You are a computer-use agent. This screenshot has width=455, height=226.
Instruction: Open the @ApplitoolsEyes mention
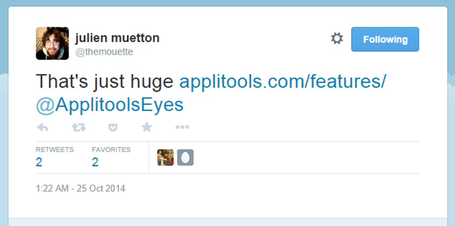pos(109,105)
